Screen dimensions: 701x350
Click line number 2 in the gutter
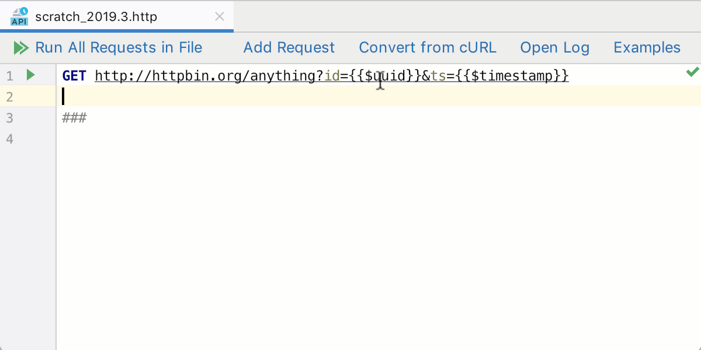click(10, 96)
